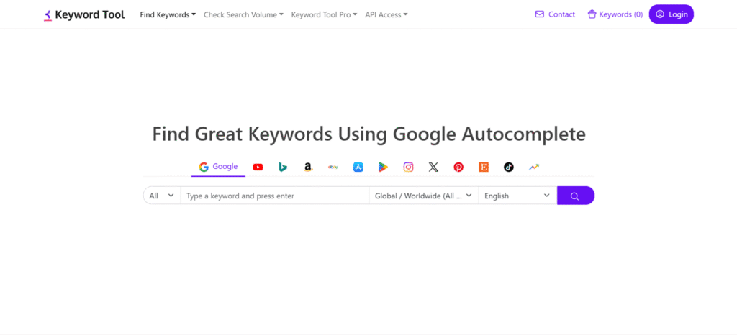Select the X (Twitter) icon
Image resolution: width=737 pixels, height=335 pixels.
(x=433, y=167)
